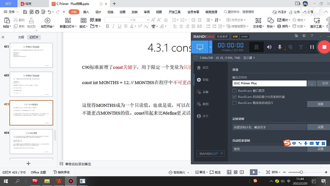Stop the Bandicam recording

(x=324, y=47)
